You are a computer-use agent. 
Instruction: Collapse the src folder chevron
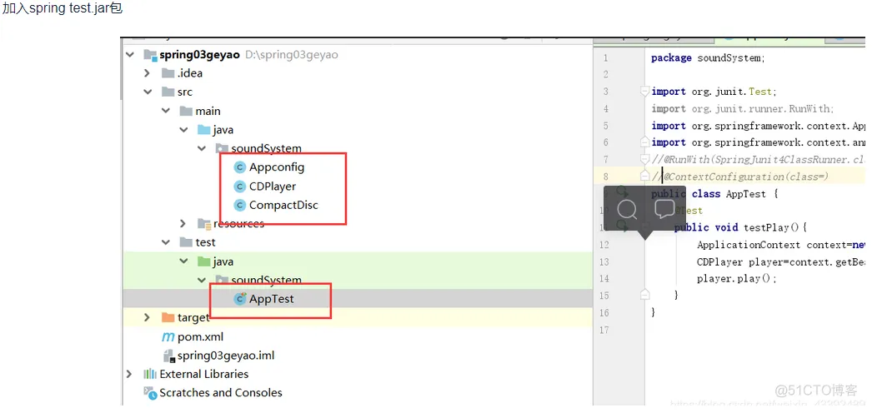coord(148,92)
